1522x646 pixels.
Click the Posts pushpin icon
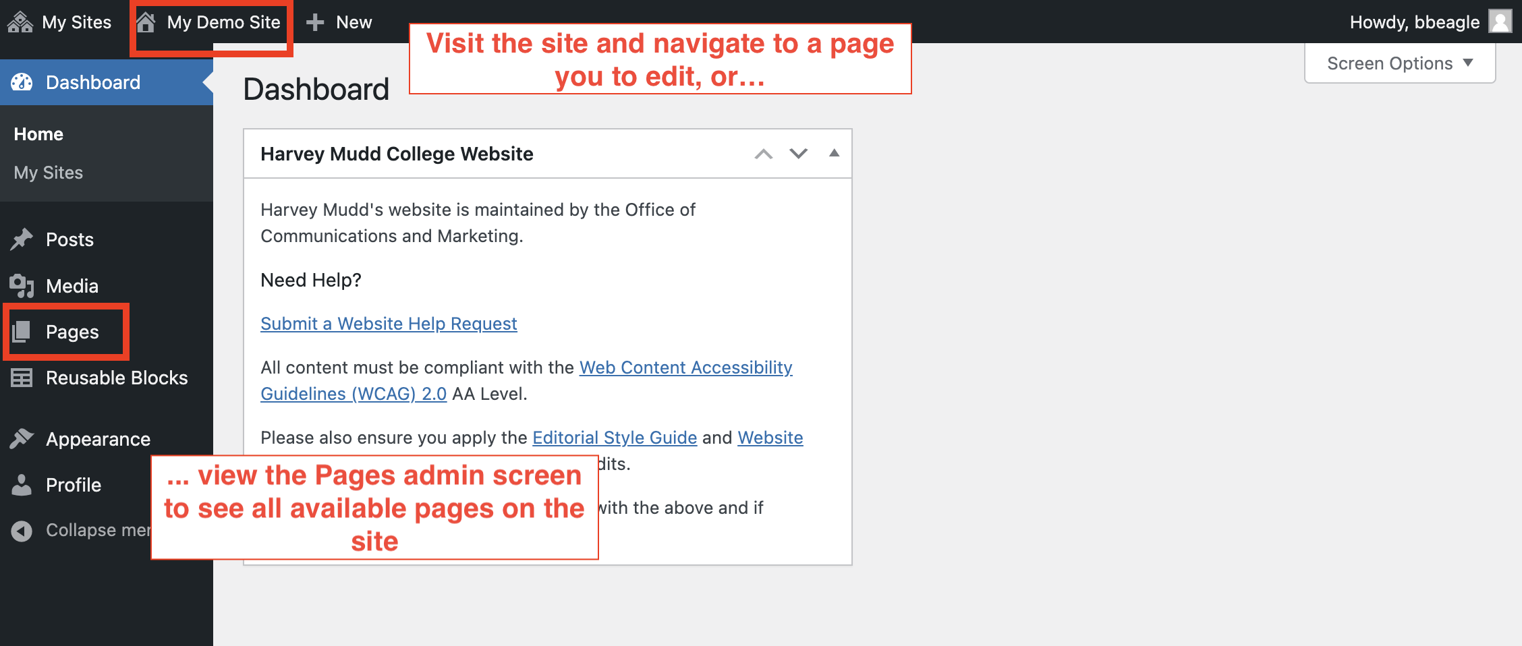[x=22, y=239]
